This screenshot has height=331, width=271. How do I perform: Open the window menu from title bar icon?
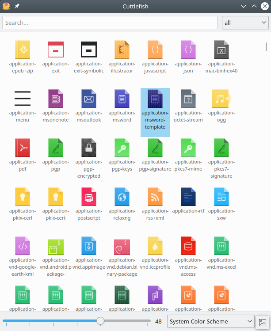pyautogui.click(x=6, y=6)
